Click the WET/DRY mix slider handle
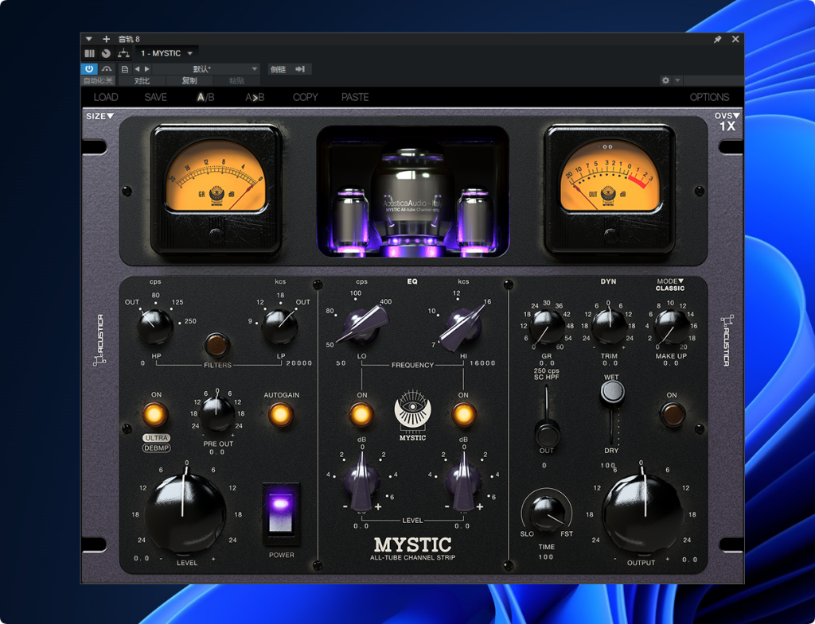 click(612, 392)
